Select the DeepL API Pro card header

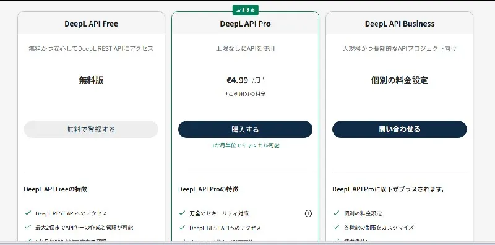[x=245, y=23]
